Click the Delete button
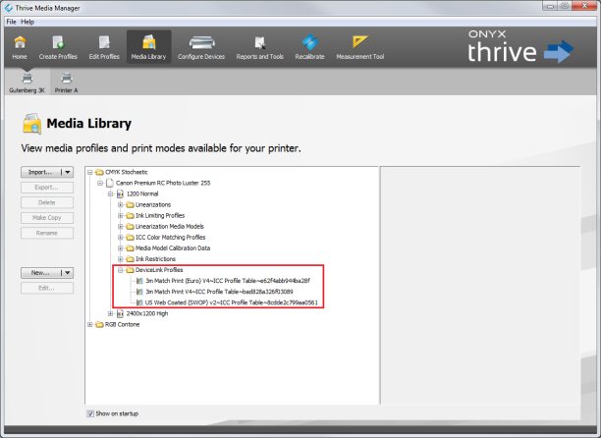The height and width of the screenshot is (438, 601). pos(47,202)
